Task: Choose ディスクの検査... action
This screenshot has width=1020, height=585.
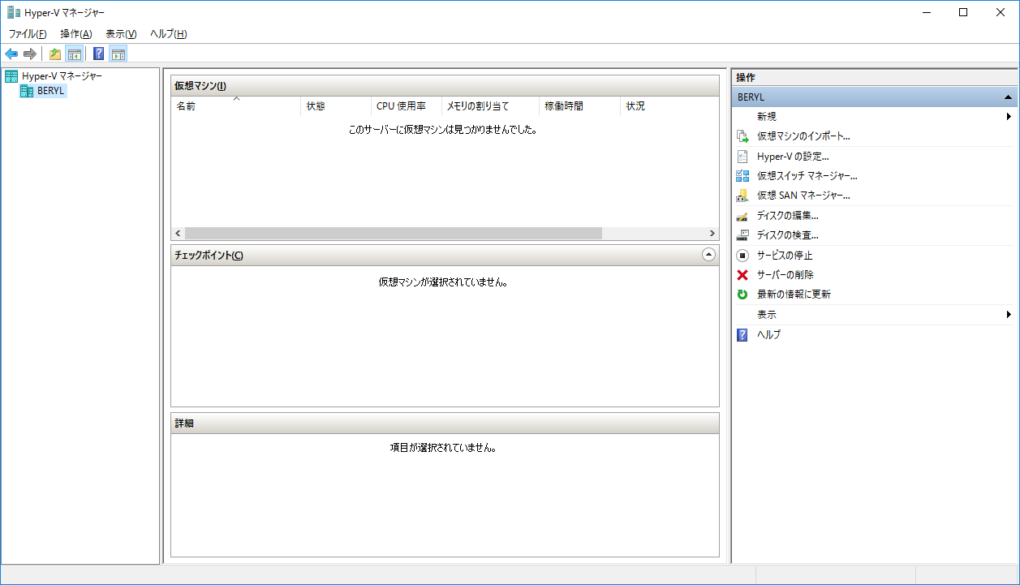Action: 787,235
